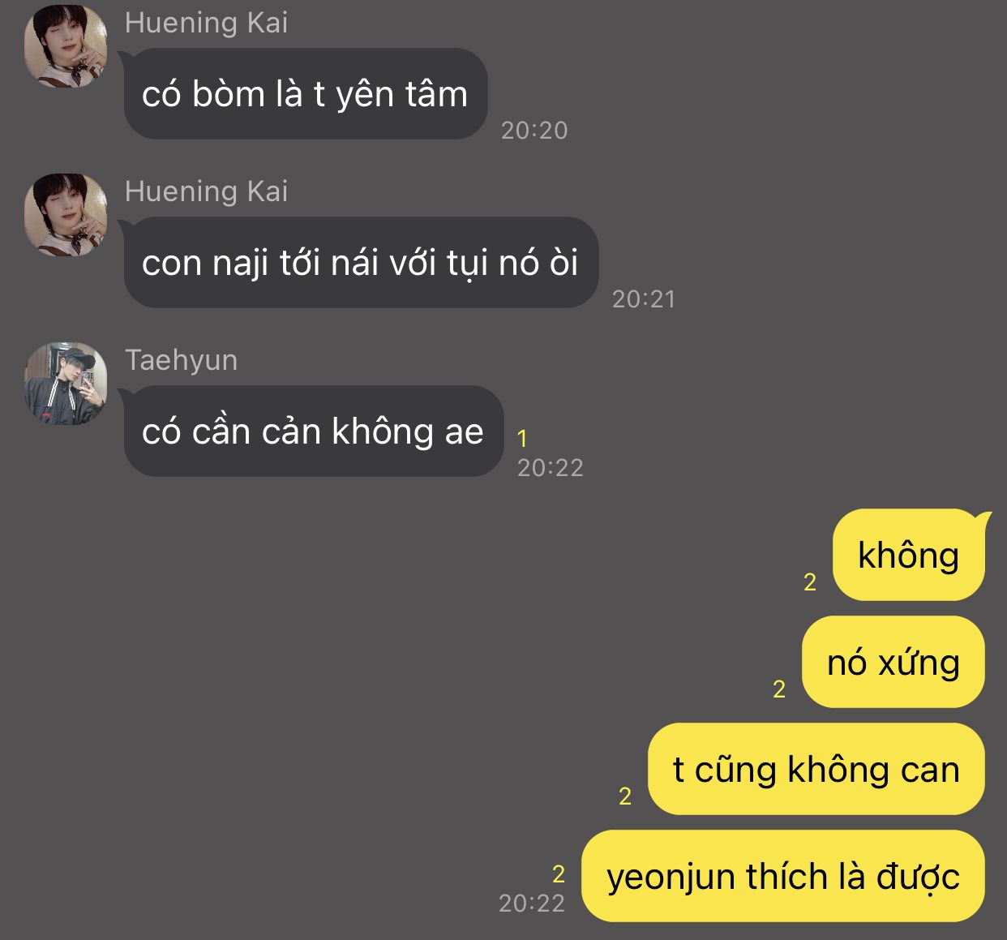The width and height of the screenshot is (1007, 940).
Task: Click the 20:22 timestamp beside Taehyun's message
Action: pos(551,468)
